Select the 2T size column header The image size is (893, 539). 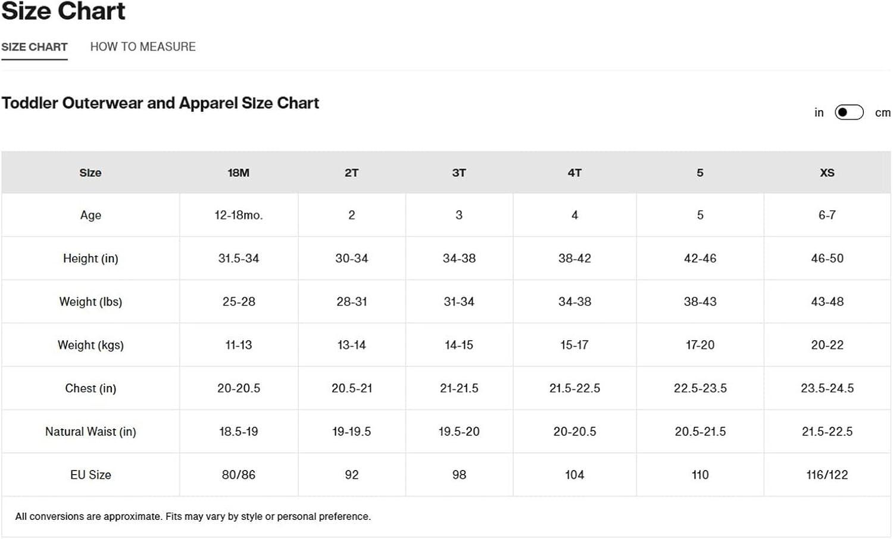351,173
